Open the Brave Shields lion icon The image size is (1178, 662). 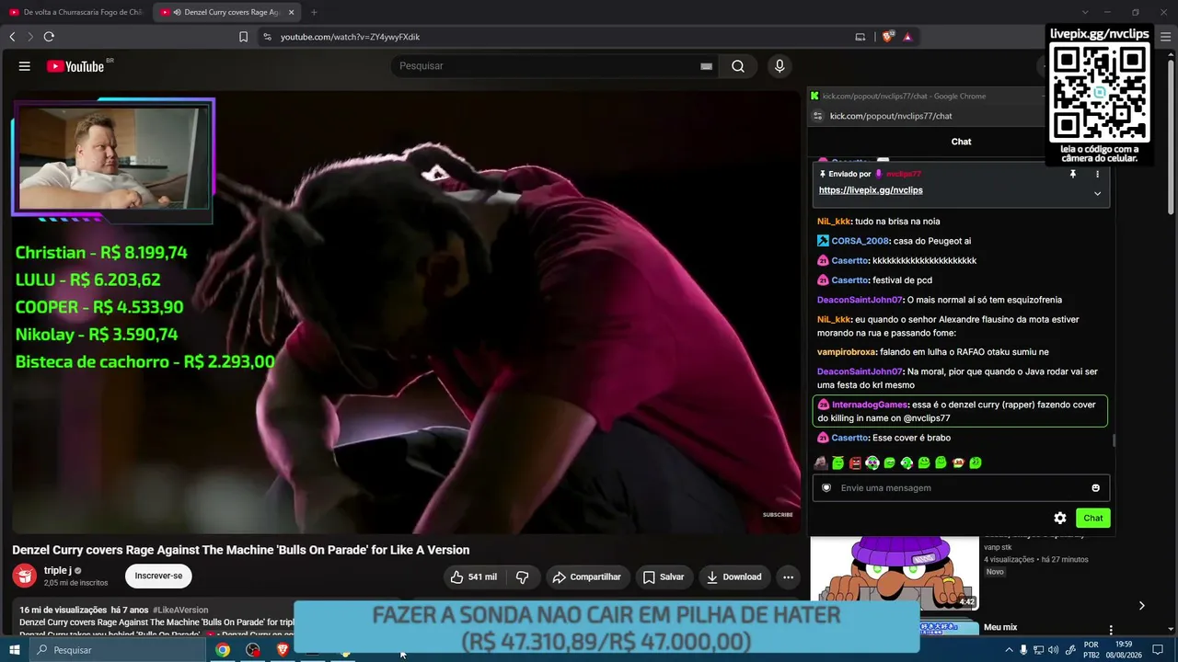coord(888,37)
